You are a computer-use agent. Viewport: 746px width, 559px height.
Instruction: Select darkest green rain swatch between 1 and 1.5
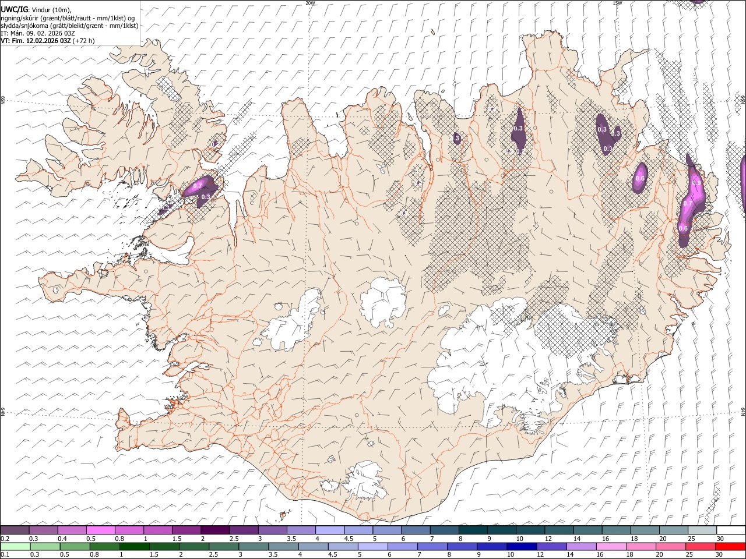pyautogui.click(x=135, y=546)
